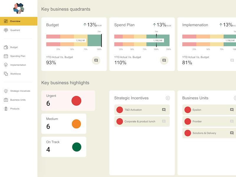Open the Quadrant page

pyautogui.click(x=15, y=30)
